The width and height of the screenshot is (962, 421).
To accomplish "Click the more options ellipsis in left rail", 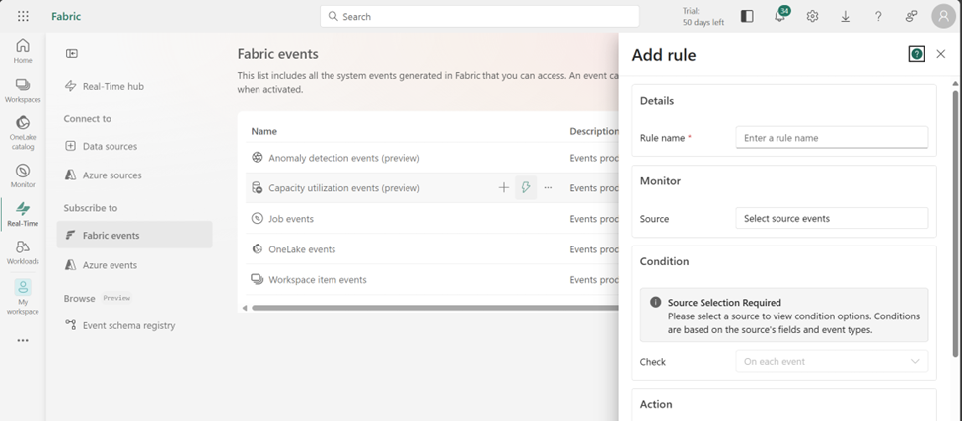I will (23, 341).
